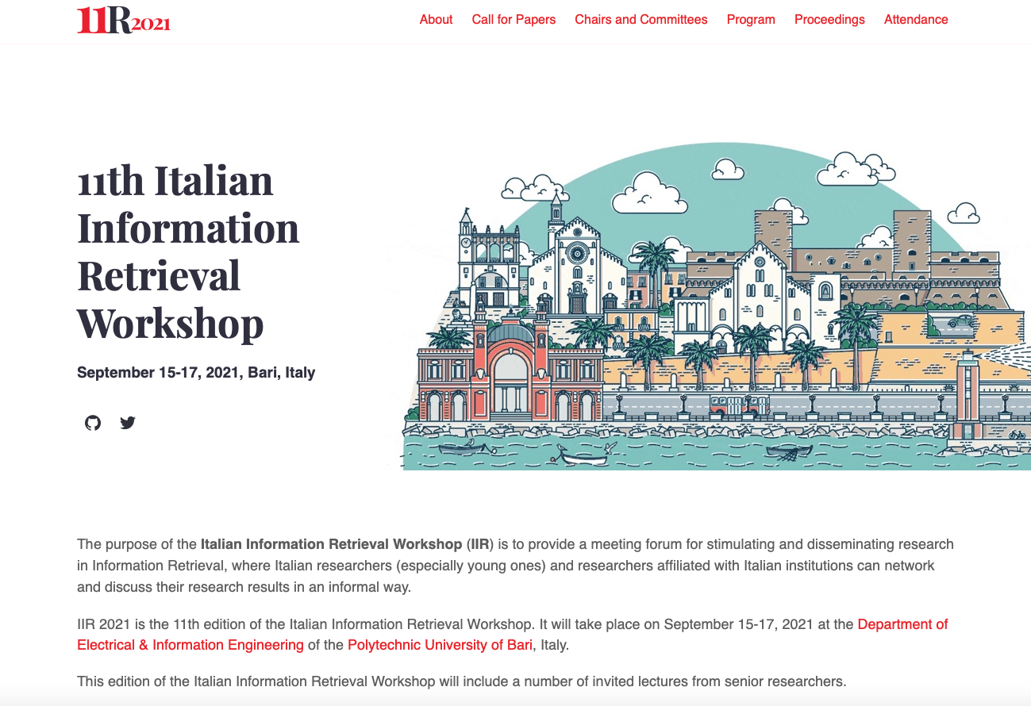Click the bold Italian Information Retrieval Workshop text
This screenshot has width=1031, height=706.
point(331,545)
